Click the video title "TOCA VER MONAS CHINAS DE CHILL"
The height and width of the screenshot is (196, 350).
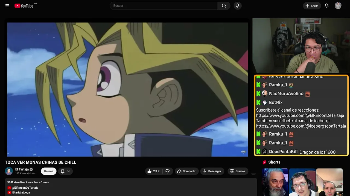40,163
